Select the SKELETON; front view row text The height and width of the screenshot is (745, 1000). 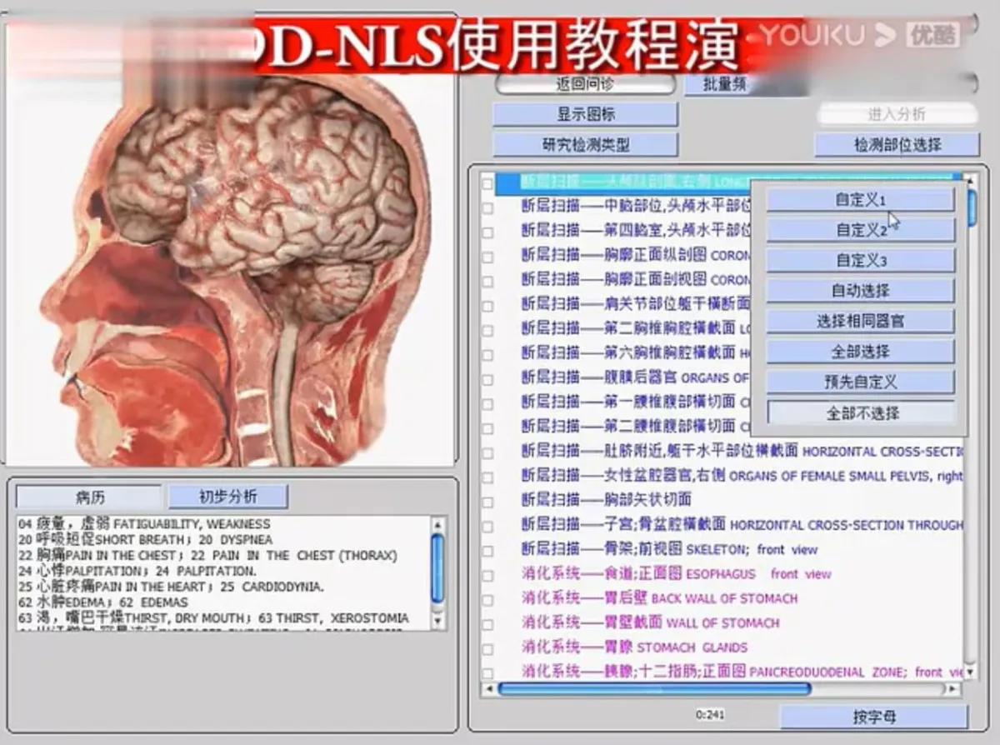(x=670, y=549)
